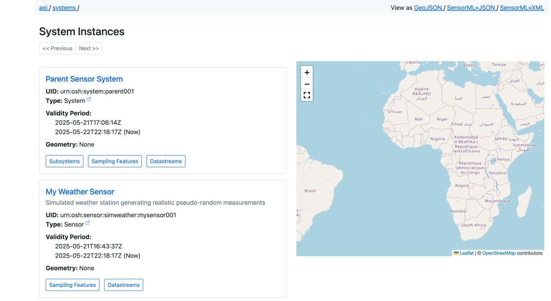Open the Leaflet attribution link
Image resolution: width=551 pixels, height=301 pixels.
click(467, 253)
